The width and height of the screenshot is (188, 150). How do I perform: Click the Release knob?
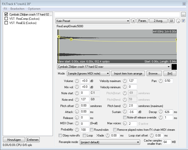point(77,117)
